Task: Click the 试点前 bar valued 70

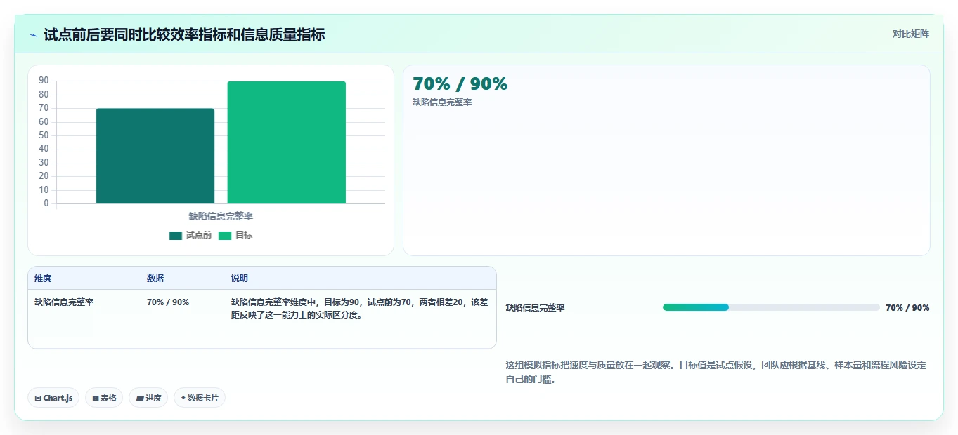Action: coord(155,156)
